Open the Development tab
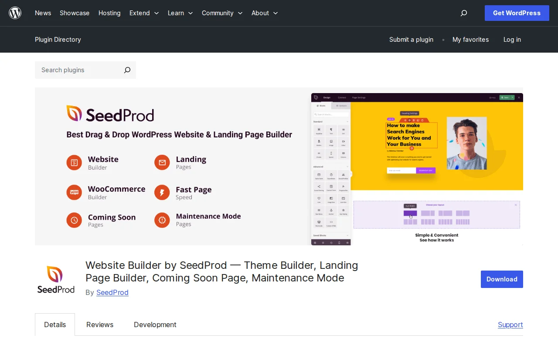The height and width of the screenshot is (348, 558). 155,325
